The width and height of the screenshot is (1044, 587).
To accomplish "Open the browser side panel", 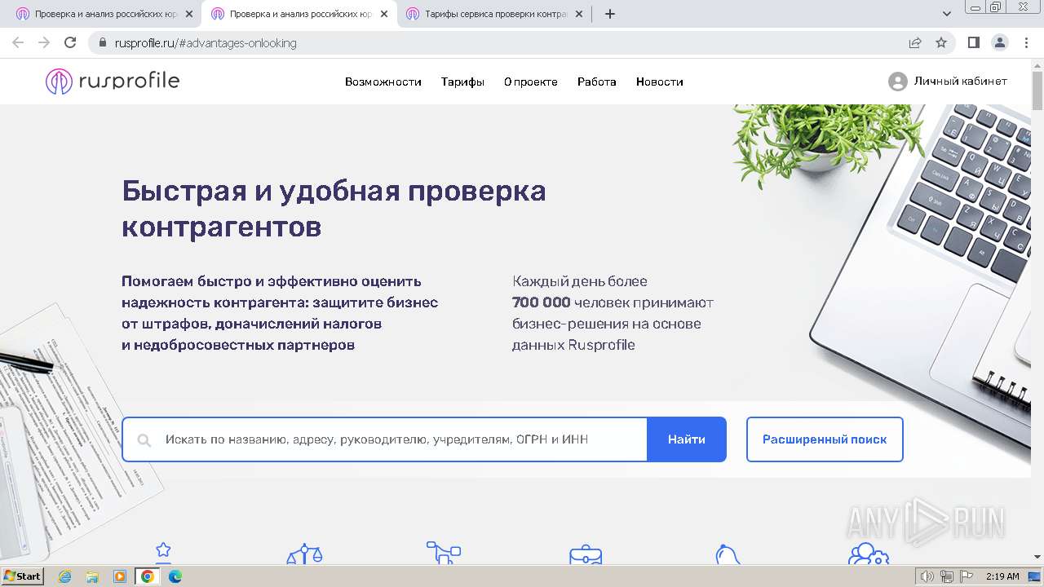I will (x=973, y=42).
